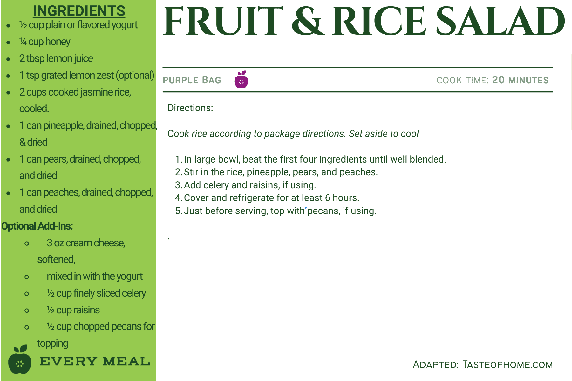The width and height of the screenshot is (572, 381).
Task: Click the Cook Time 20 minutes text
Action: pos(492,80)
